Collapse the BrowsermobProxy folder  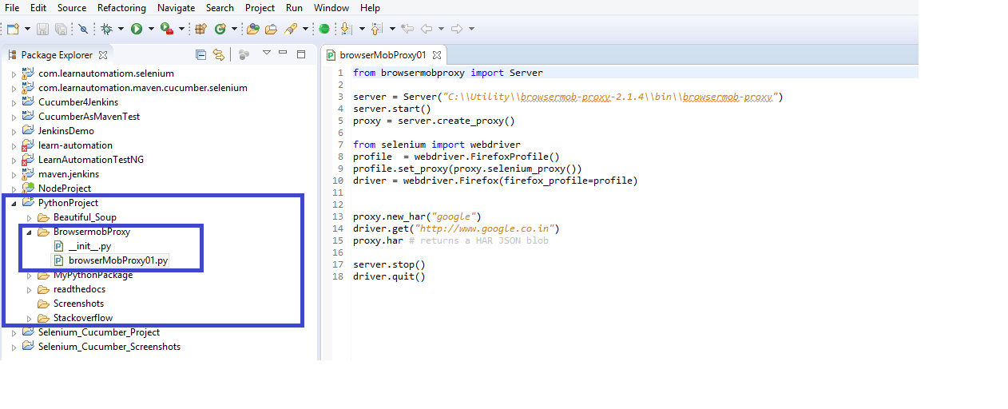[30, 232]
